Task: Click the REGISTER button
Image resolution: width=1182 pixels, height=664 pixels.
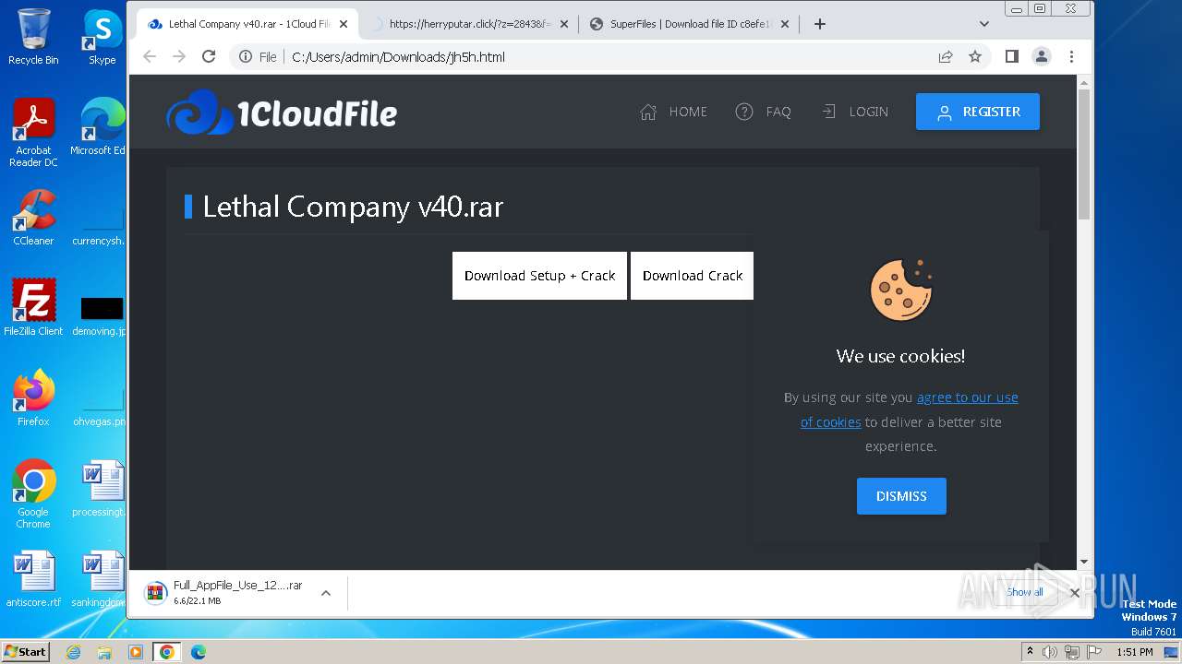Action: tap(978, 112)
